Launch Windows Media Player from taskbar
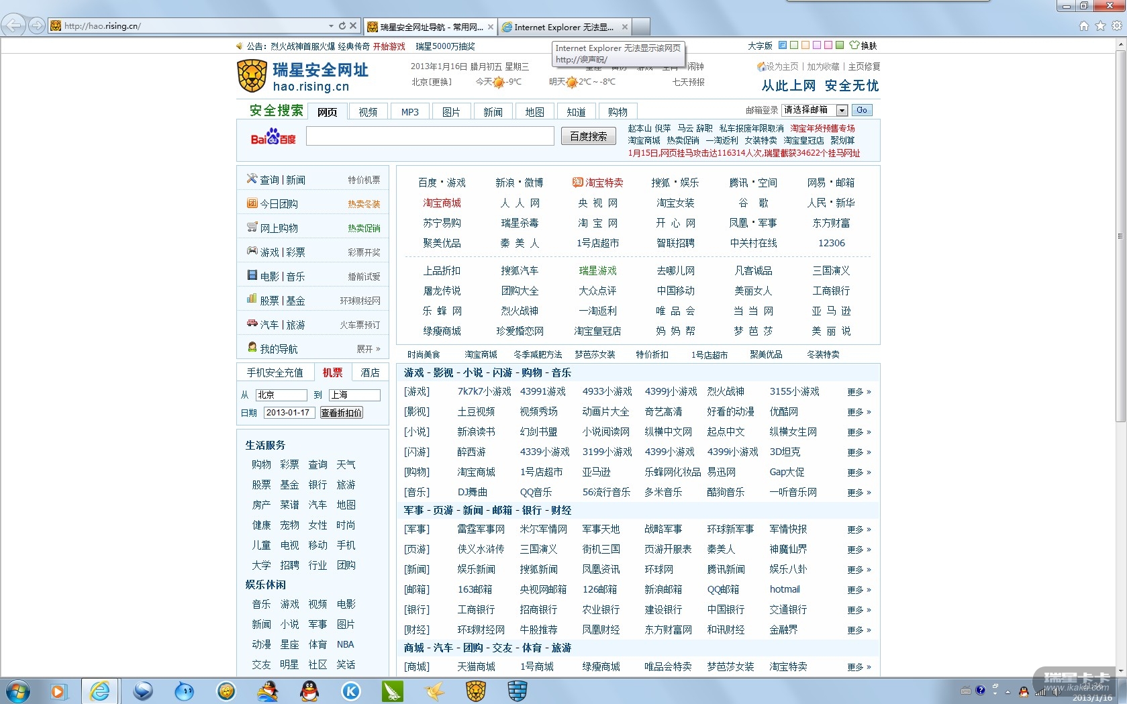 point(58,691)
